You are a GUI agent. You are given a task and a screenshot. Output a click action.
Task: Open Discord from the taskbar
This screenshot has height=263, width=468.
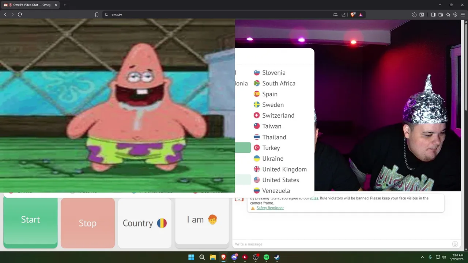(x=234, y=257)
